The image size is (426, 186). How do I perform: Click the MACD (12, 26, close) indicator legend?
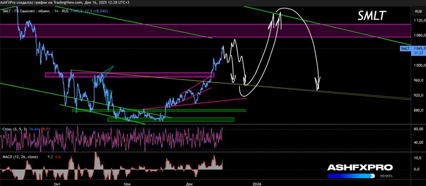[x=20, y=157]
